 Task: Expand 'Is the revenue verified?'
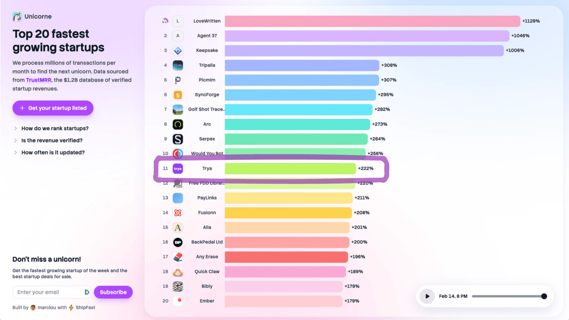(52, 140)
